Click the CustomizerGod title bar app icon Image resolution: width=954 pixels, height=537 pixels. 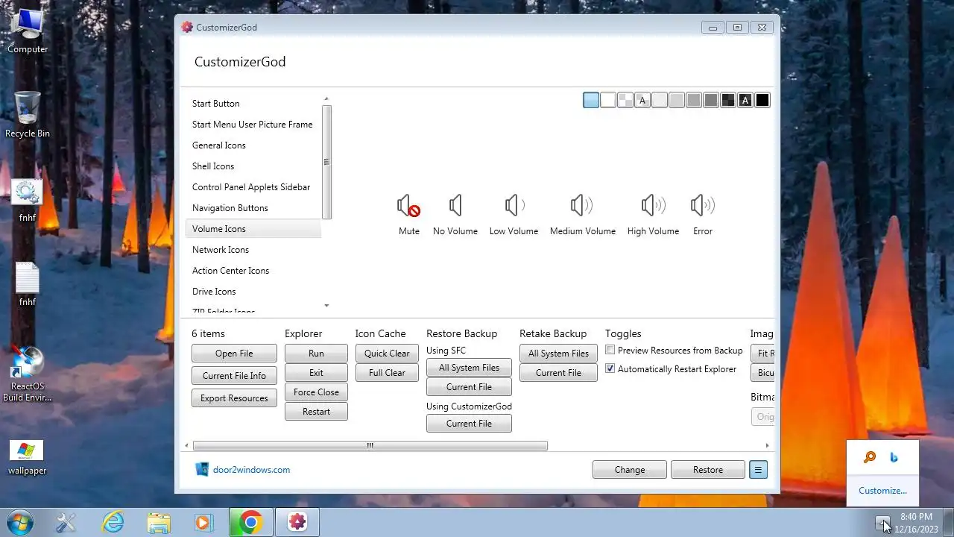point(187,27)
